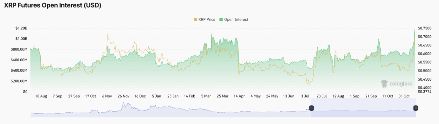Click the selected range in the navigator
Image resolution: width=439 pixels, height=124 pixels.
point(364,109)
